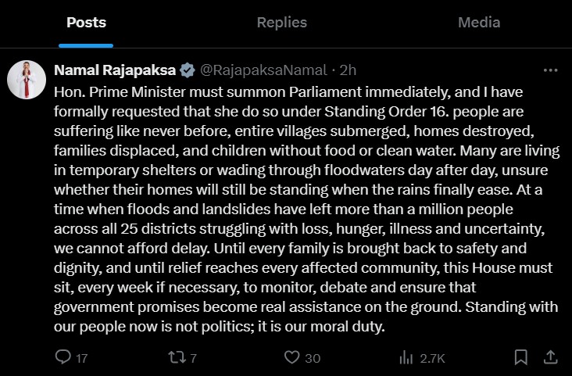The width and height of the screenshot is (572, 376).
Task: Open the Media tab
Action: tap(478, 23)
